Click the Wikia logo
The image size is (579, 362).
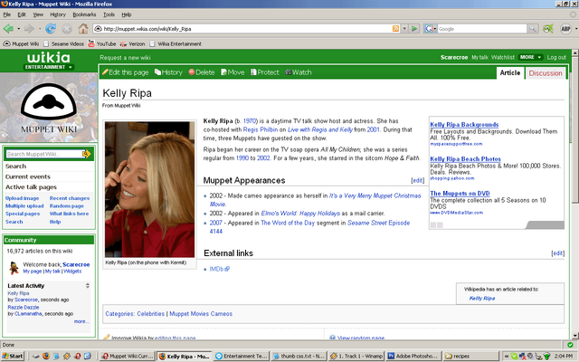[x=48, y=58]
